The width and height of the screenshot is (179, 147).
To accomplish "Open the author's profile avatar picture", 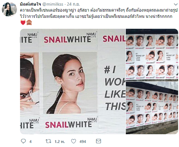I will [x=9, y=9].
